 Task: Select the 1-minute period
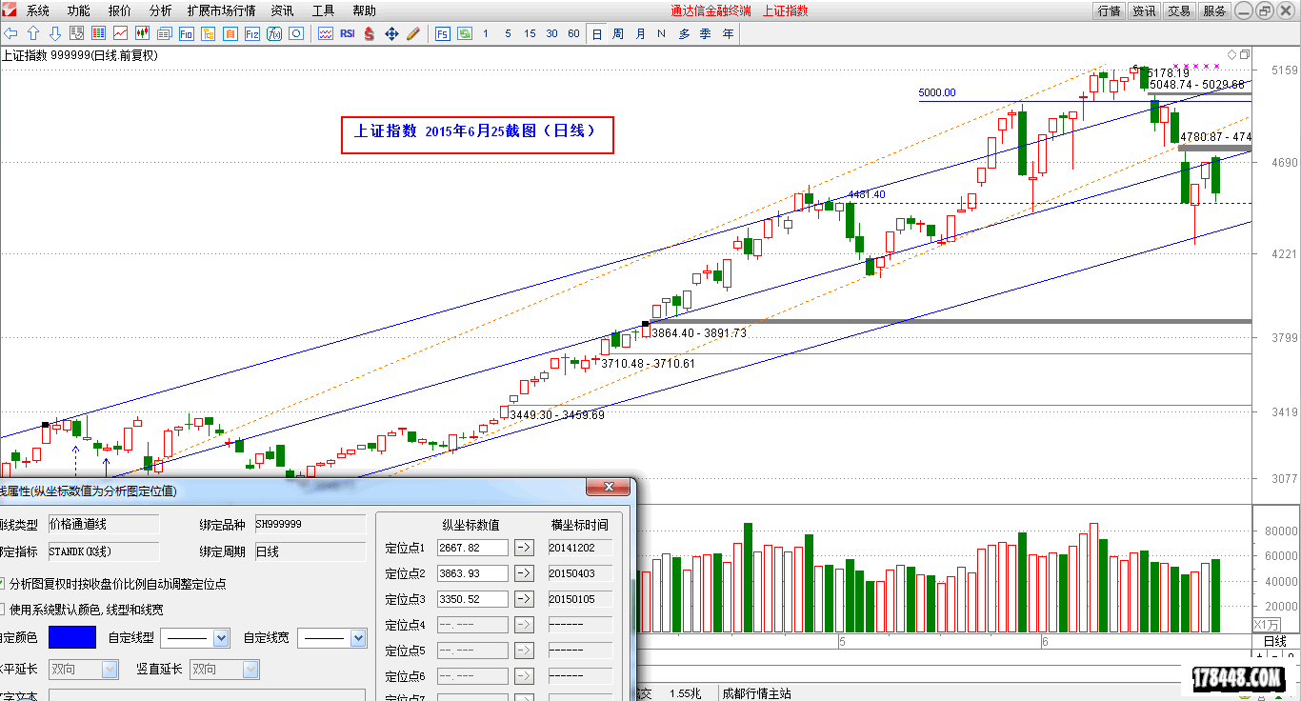coord(486,33)
